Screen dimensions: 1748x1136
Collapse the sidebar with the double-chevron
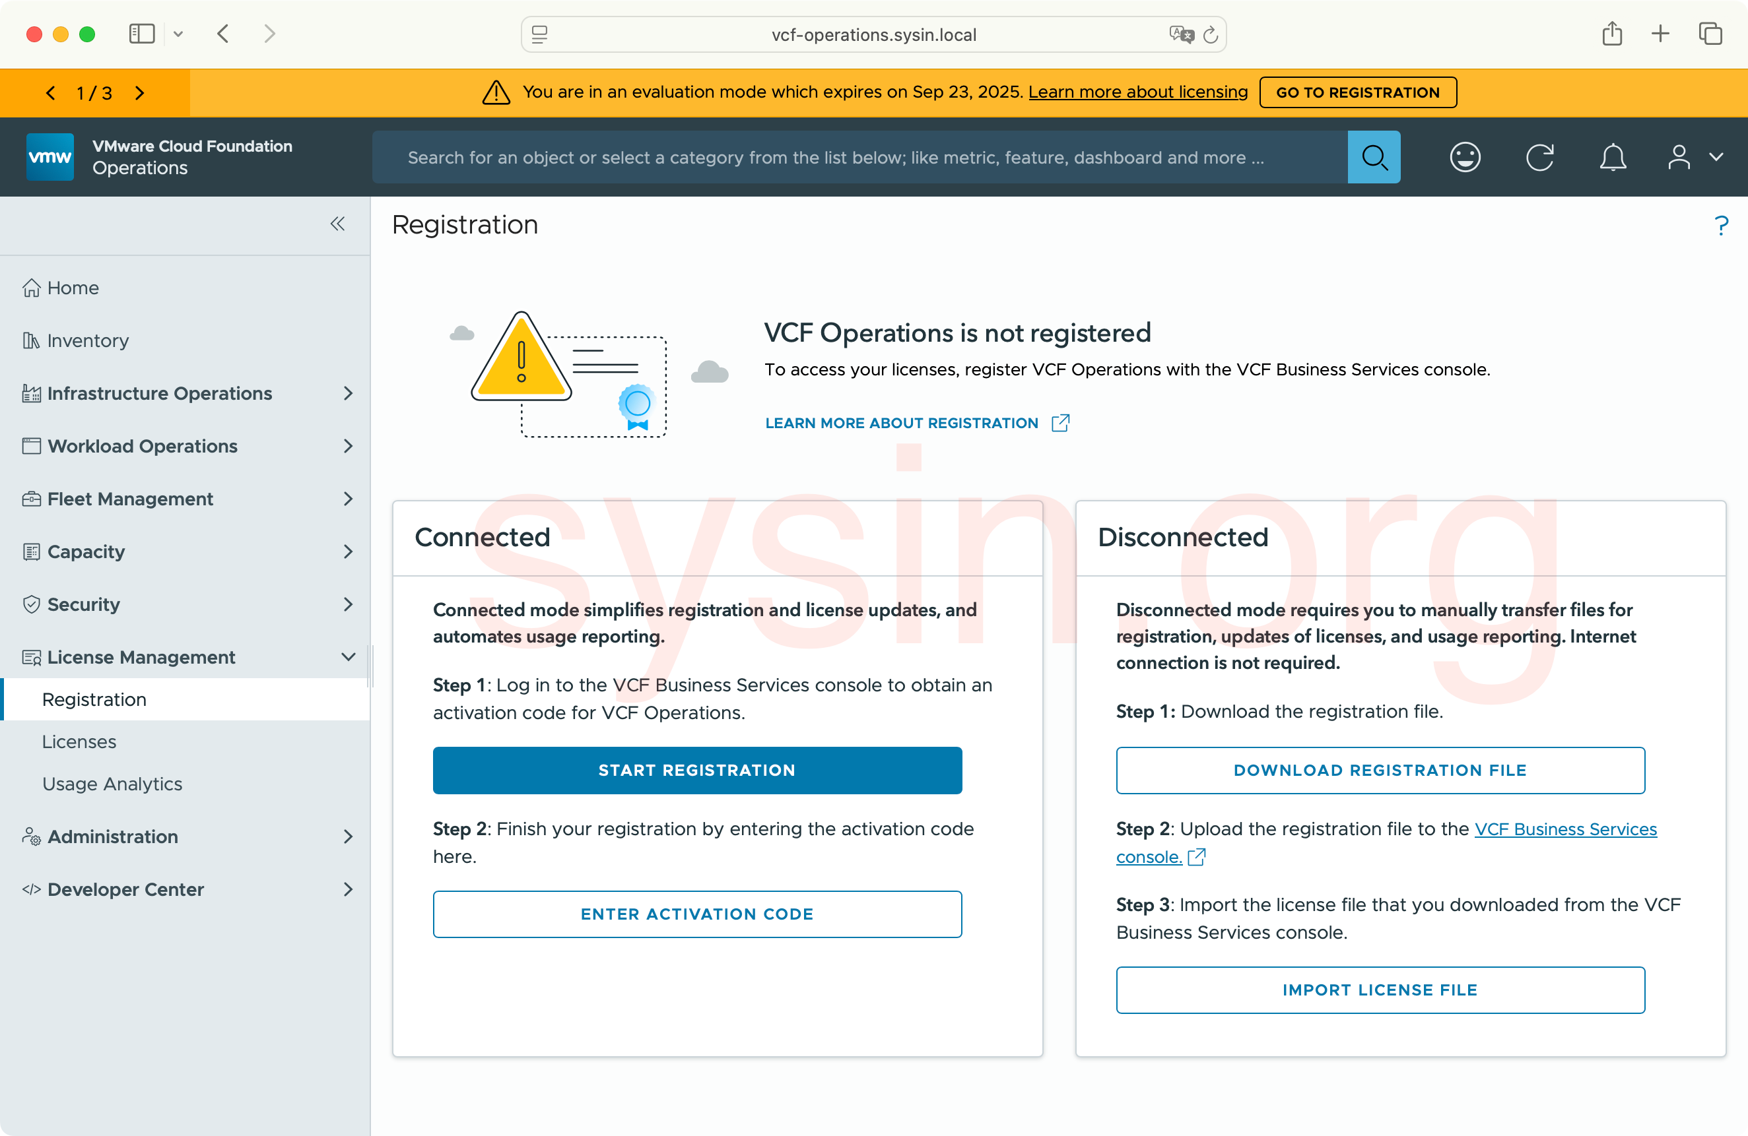click(x=338, y=224)
